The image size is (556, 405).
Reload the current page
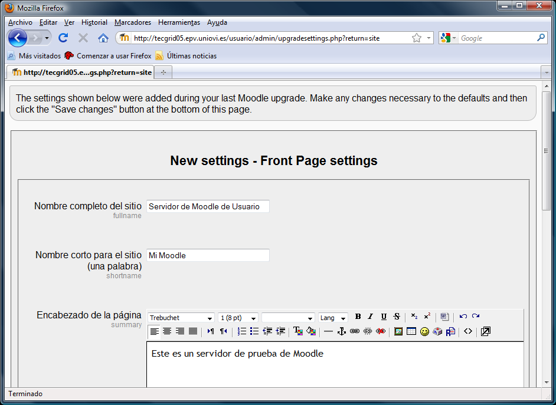pos(63,38)
